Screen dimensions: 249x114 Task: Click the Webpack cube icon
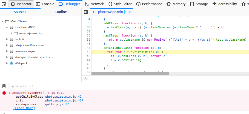(x=12, y=63)
